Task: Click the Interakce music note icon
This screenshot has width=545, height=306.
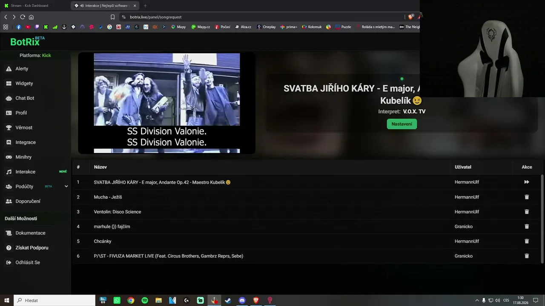Action: tap(9, 172)
